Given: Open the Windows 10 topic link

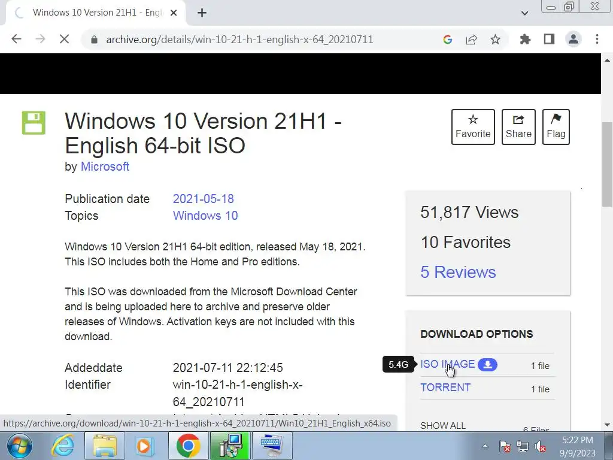Looking at the screenshot, I should [x=205, y=216].
